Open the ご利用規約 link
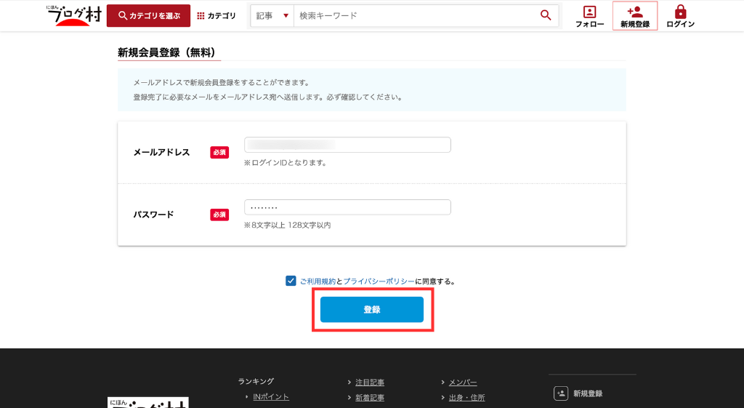 pyautogui.click(x=318, y=281)
